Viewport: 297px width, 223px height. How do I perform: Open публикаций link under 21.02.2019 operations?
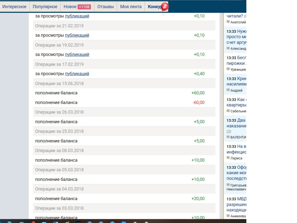(x=77, y=35)
